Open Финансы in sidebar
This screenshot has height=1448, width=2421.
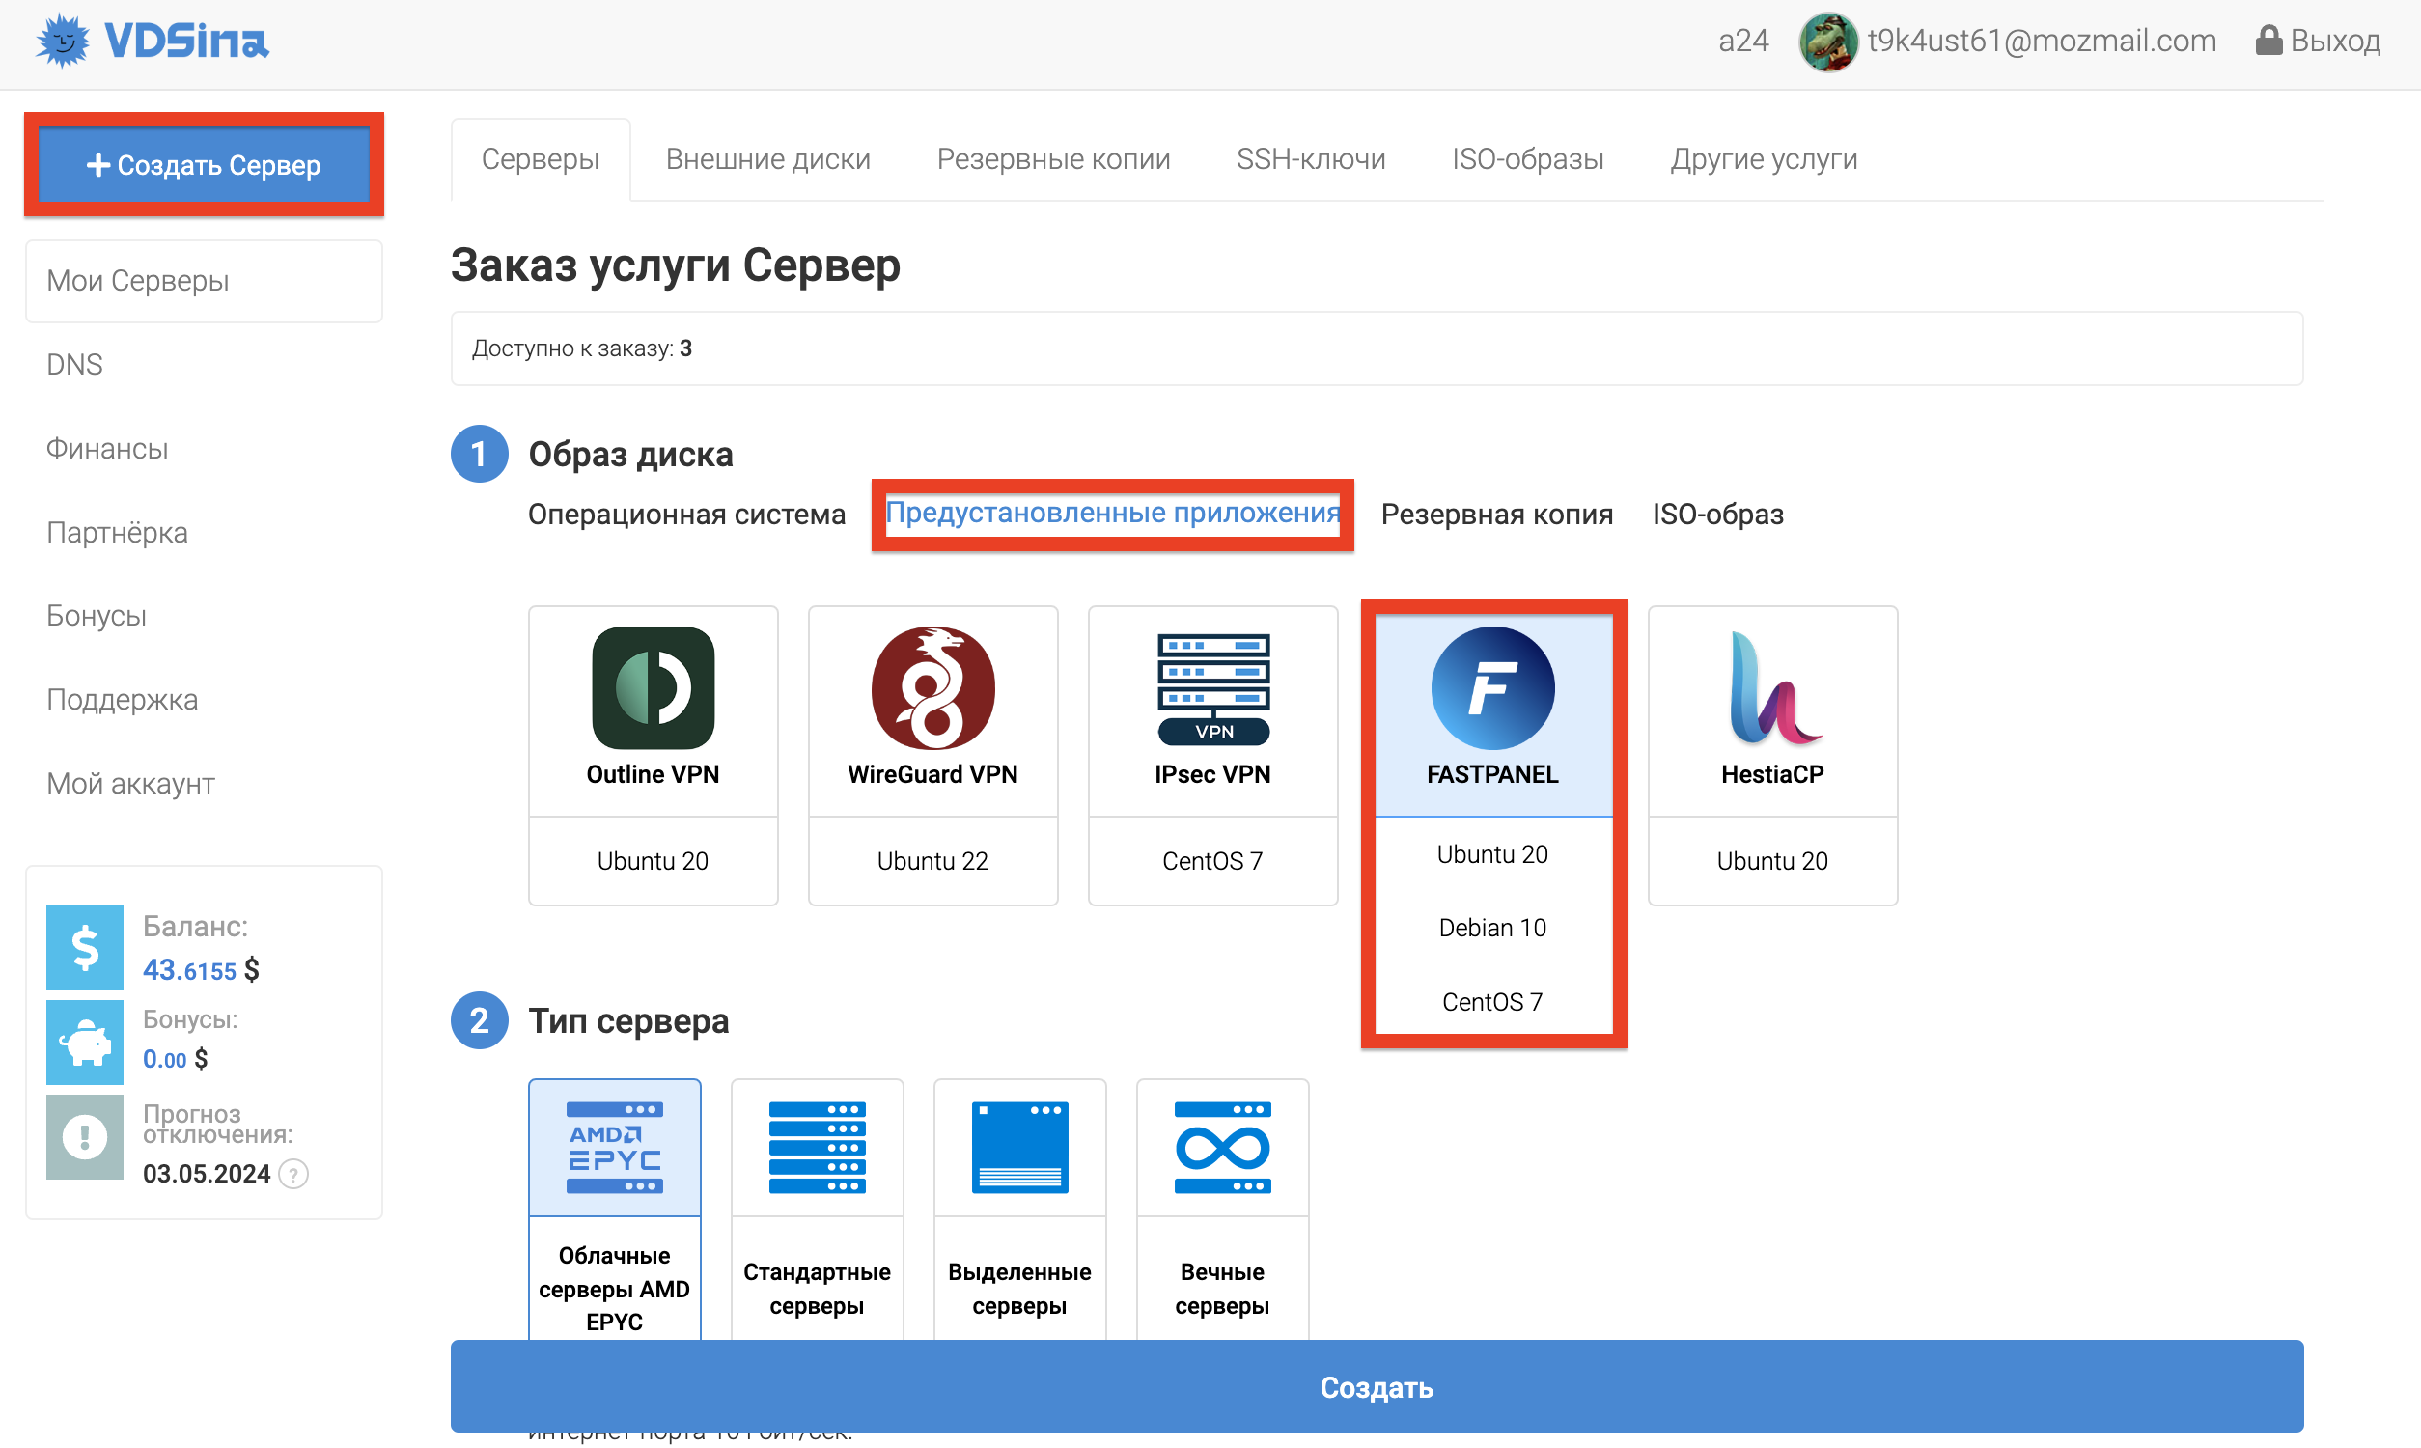pos(107,449)
